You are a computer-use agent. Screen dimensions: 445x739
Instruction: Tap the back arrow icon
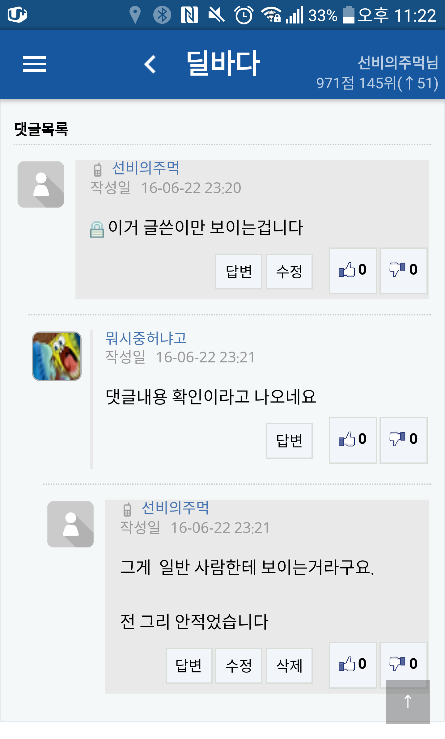pyautogui.click(x=150, y=64)
